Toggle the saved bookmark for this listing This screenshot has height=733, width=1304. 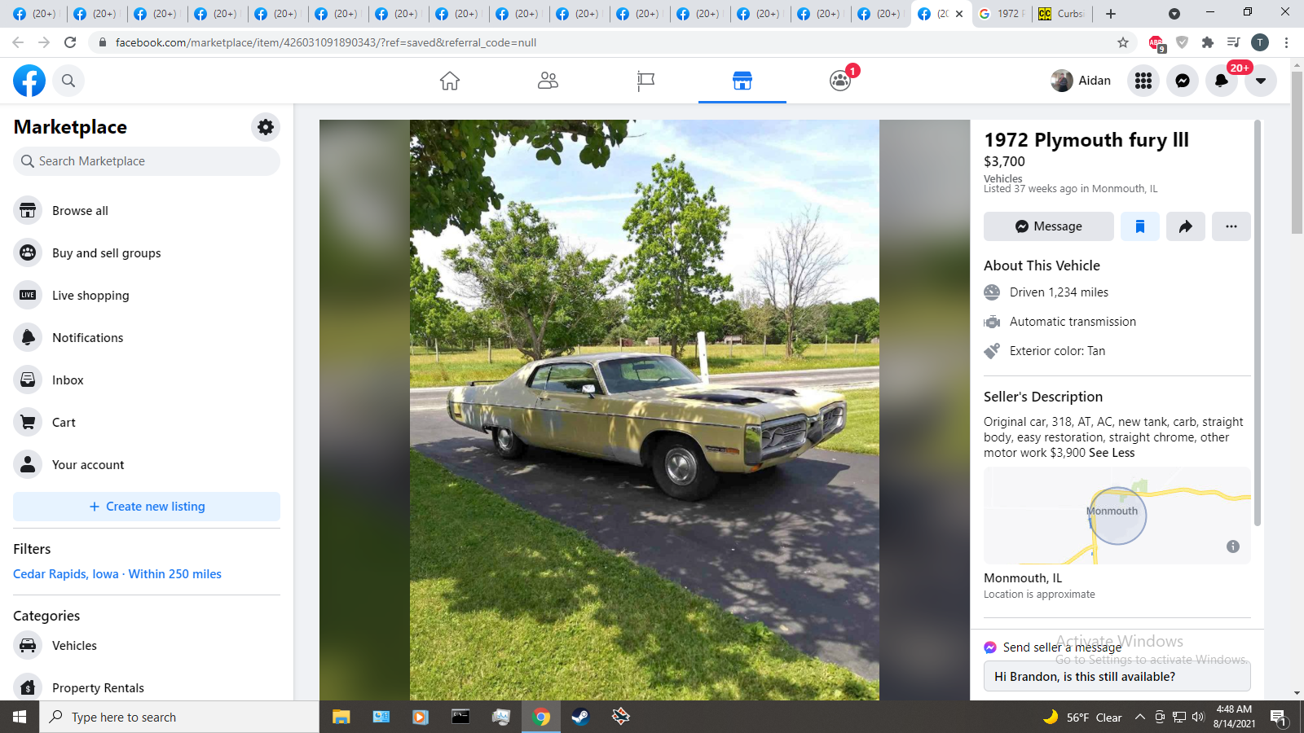[1140, 226]
